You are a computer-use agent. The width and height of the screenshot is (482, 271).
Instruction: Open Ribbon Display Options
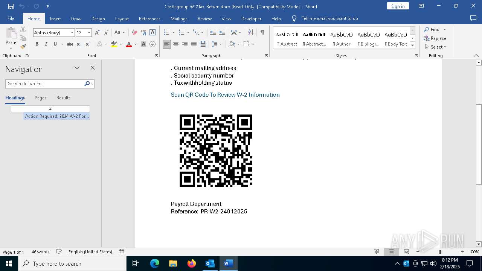[x=421, y=6]
